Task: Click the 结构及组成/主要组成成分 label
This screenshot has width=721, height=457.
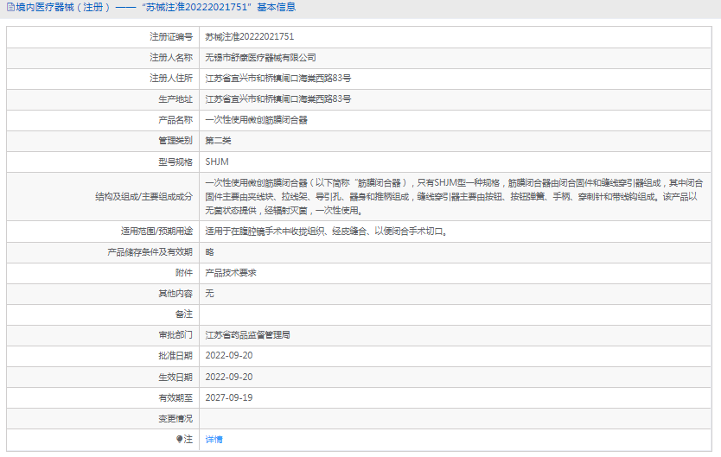Action: pos(144,197)
